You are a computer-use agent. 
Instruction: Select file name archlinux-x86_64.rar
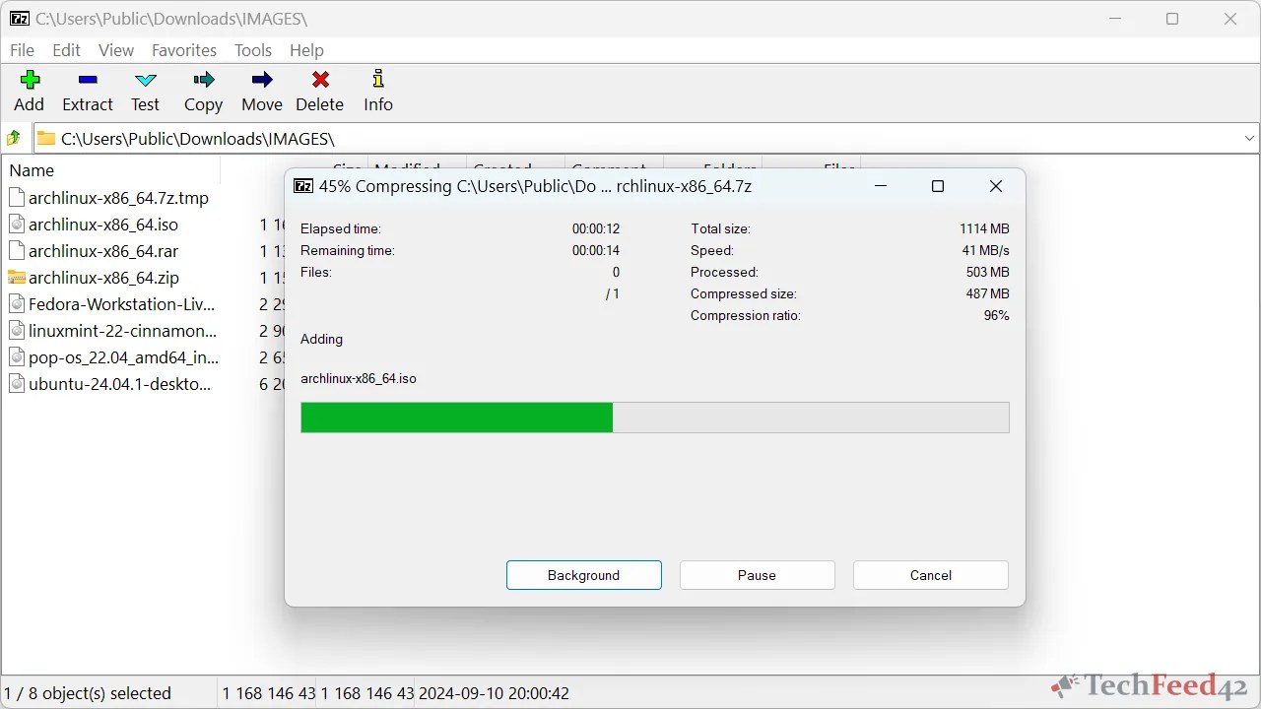pos(103,251)
